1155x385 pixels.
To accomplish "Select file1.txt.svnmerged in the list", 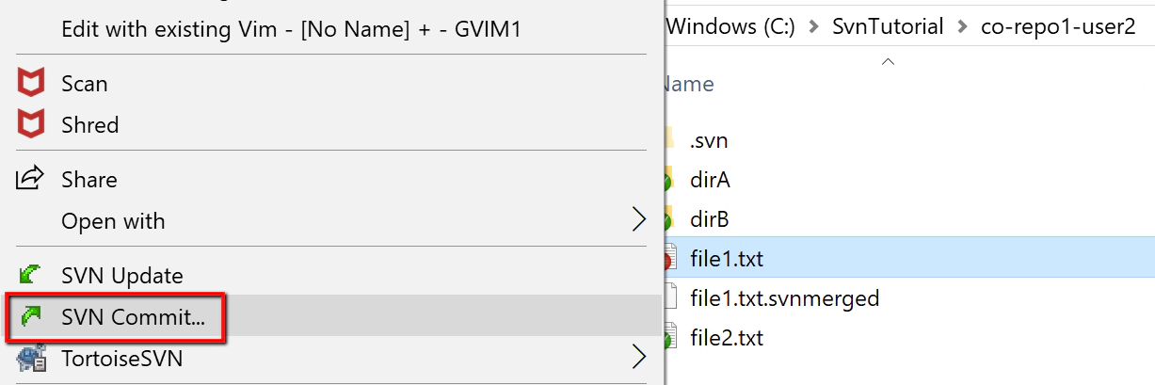I will (784, 298).
